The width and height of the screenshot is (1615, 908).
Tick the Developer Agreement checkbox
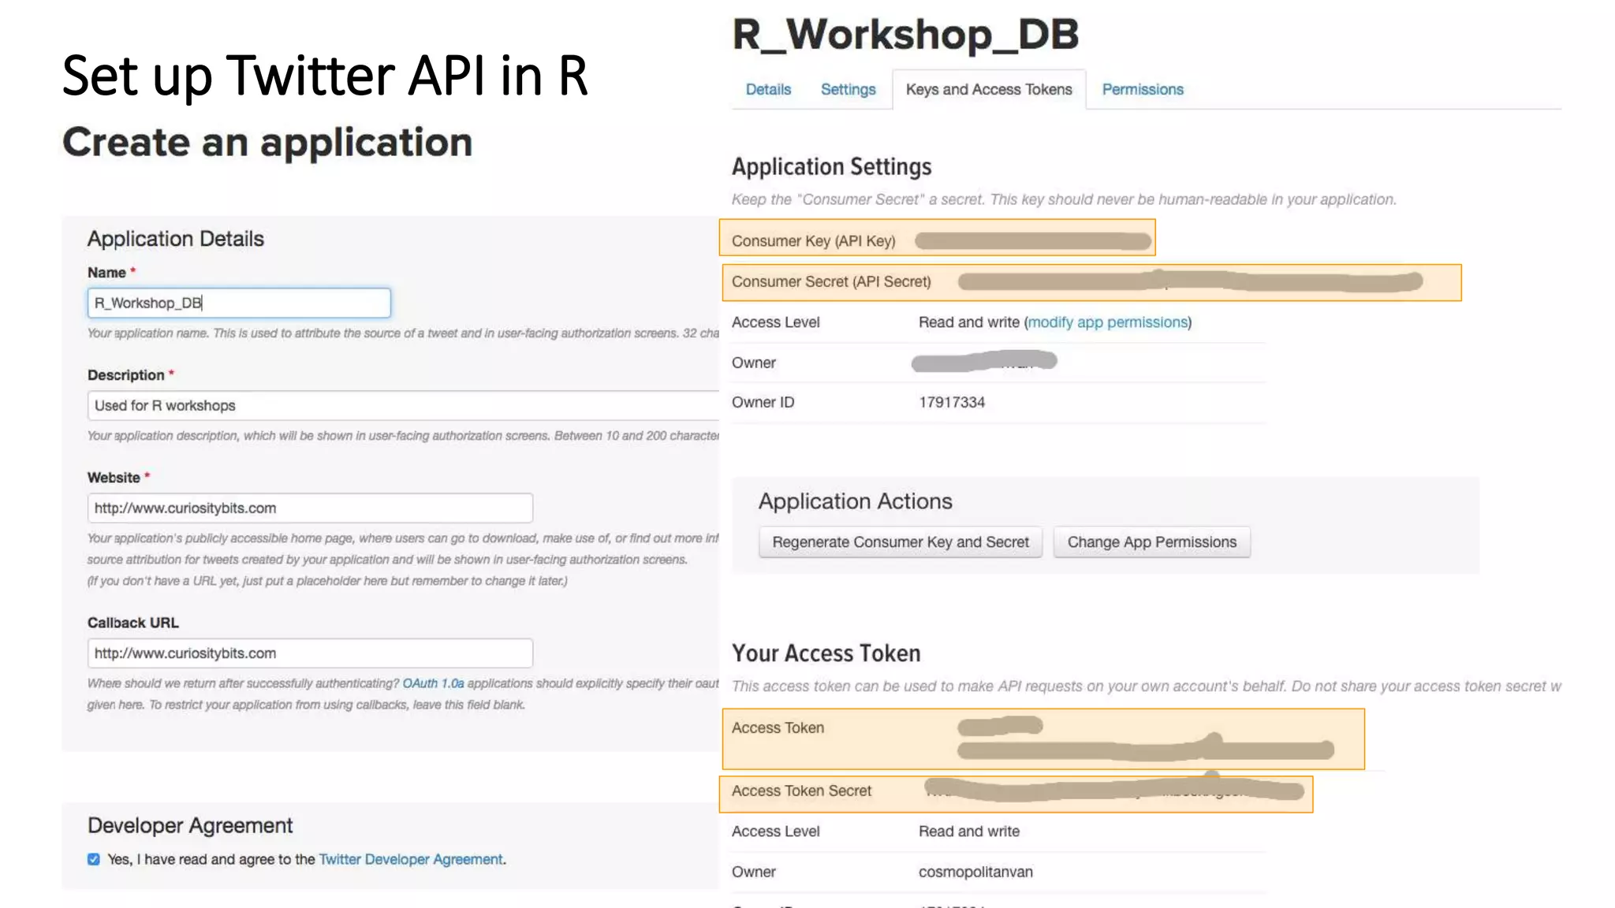[x=94, y=859]
